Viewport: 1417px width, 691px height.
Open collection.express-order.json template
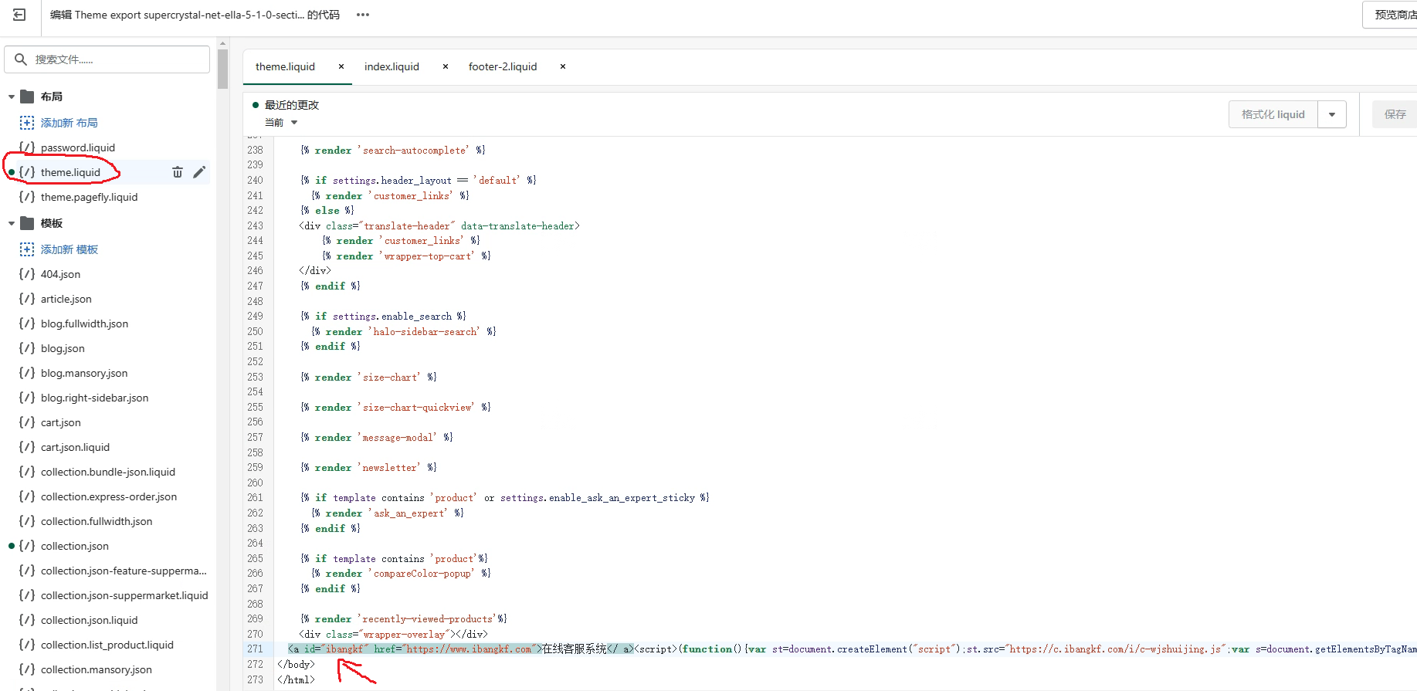pos(108,496)
